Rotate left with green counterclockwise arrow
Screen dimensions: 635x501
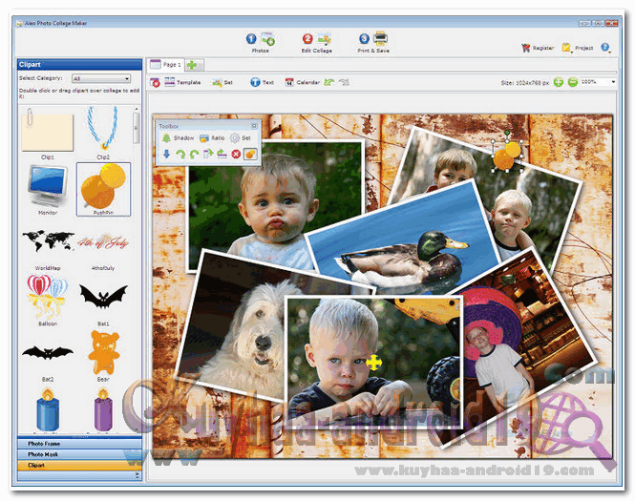tap(195, 155)
